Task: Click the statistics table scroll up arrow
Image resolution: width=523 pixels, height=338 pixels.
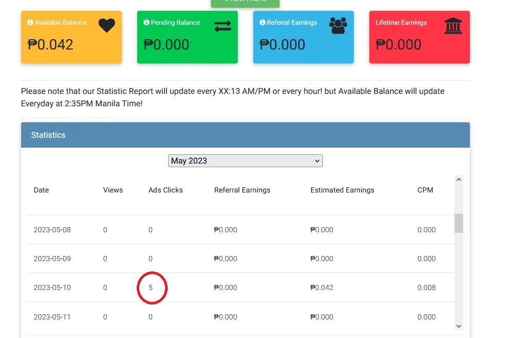Action: (x=459, y=180)
